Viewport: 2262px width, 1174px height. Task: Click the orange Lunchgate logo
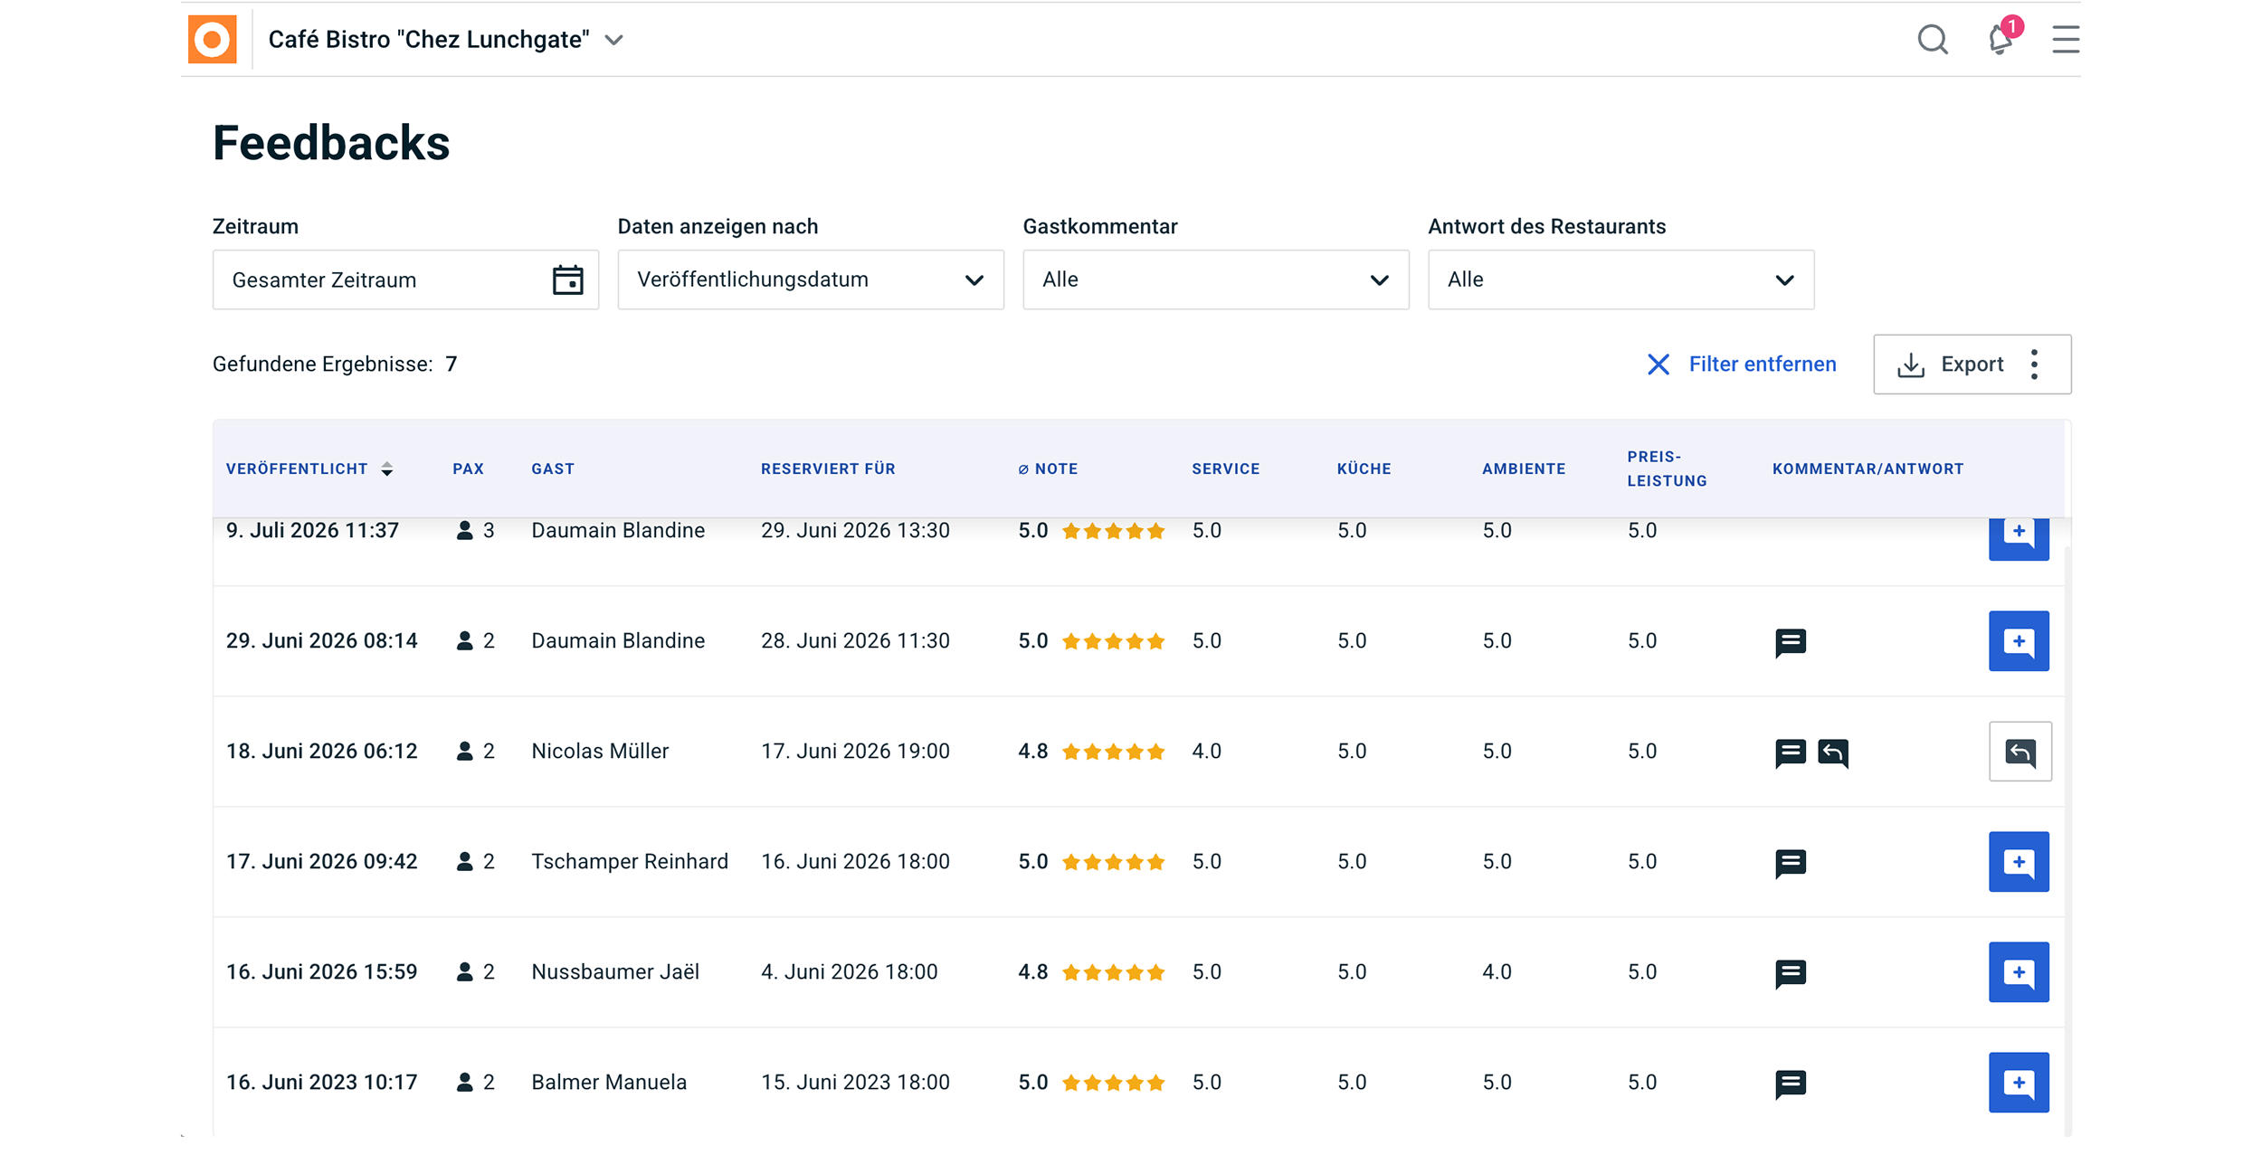[x=213, y=39]
